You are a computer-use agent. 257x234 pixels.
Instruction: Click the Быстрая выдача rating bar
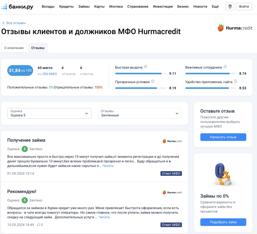pyautogui.click(x=140, y=74)
